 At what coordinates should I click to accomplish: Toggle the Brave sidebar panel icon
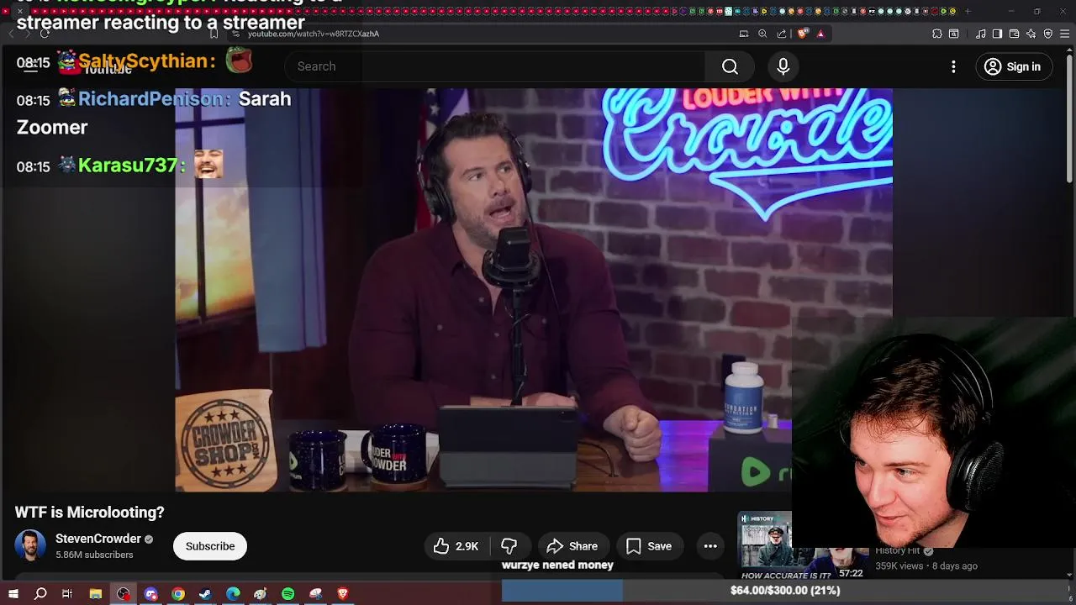(x=997, y=34)
